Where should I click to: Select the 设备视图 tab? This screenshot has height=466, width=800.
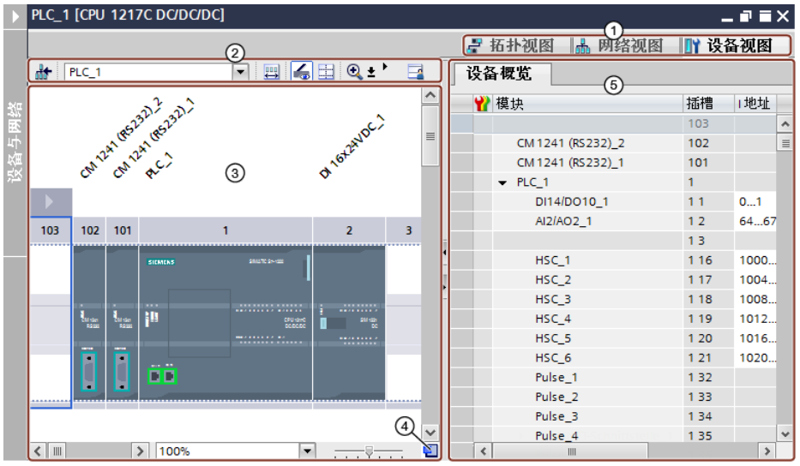[x=728, y=46]
